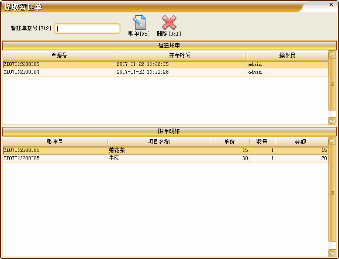Select the second bill detail row priced 30
This screenshot has height=259, width=339.
coord(165,158)
